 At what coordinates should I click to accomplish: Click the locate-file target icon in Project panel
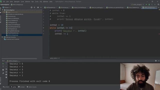[x=31, y=7]
